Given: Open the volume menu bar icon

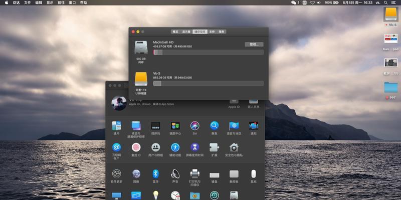Looking at the screenshot, I should pyautogui.click(x=319, y=2).
